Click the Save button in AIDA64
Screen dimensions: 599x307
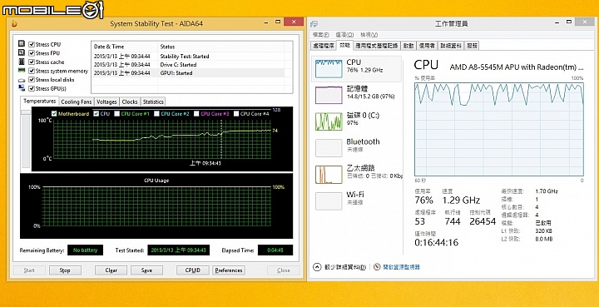pos(146,270)
